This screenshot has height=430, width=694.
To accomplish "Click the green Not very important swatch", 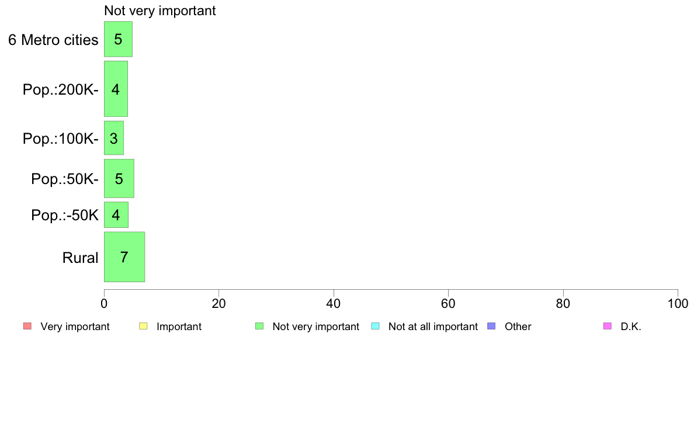I will pyautogui.click(x=259, y=327).
